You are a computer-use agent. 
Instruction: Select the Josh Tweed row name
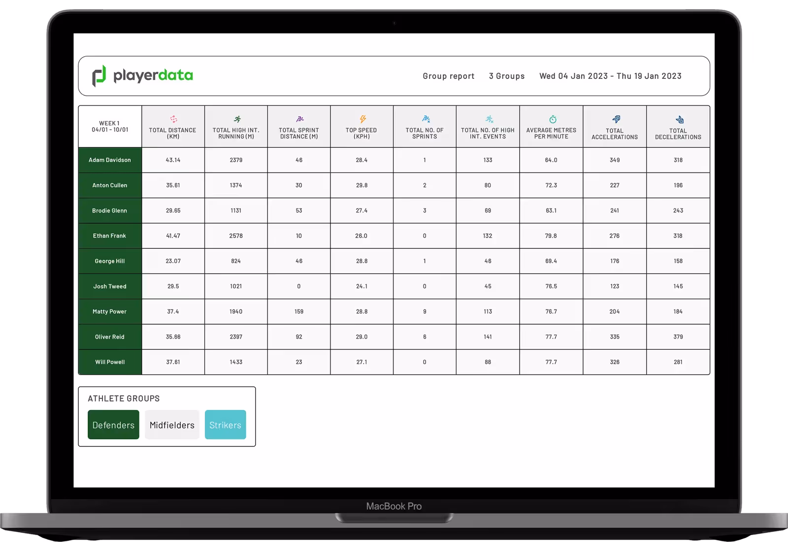click(110, 286)
